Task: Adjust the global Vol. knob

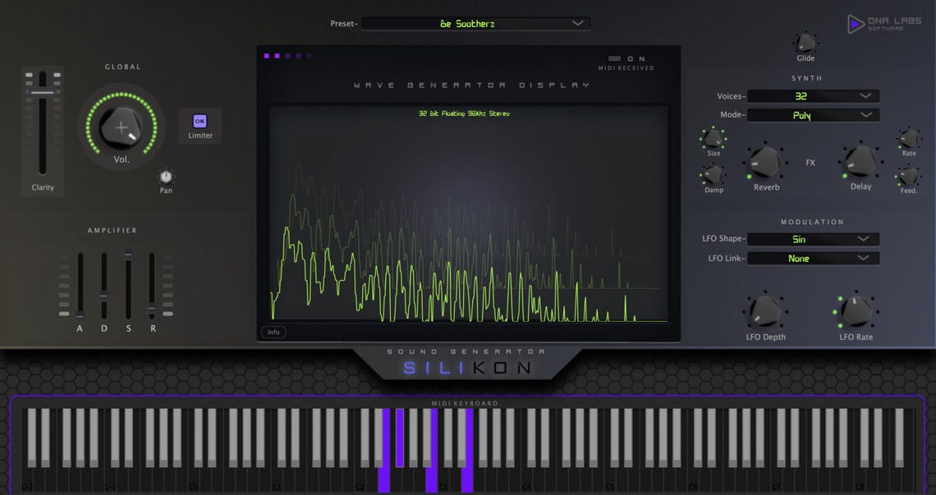Action: pyautogui.click(x=122, y=128)
